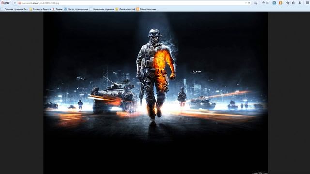
Task: Show bookmarks list clipboard icon
Action: click(294, 3)
